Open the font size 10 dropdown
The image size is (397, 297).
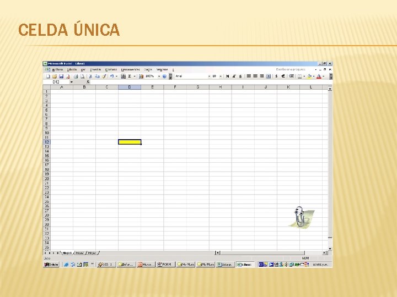coord(221,76)
